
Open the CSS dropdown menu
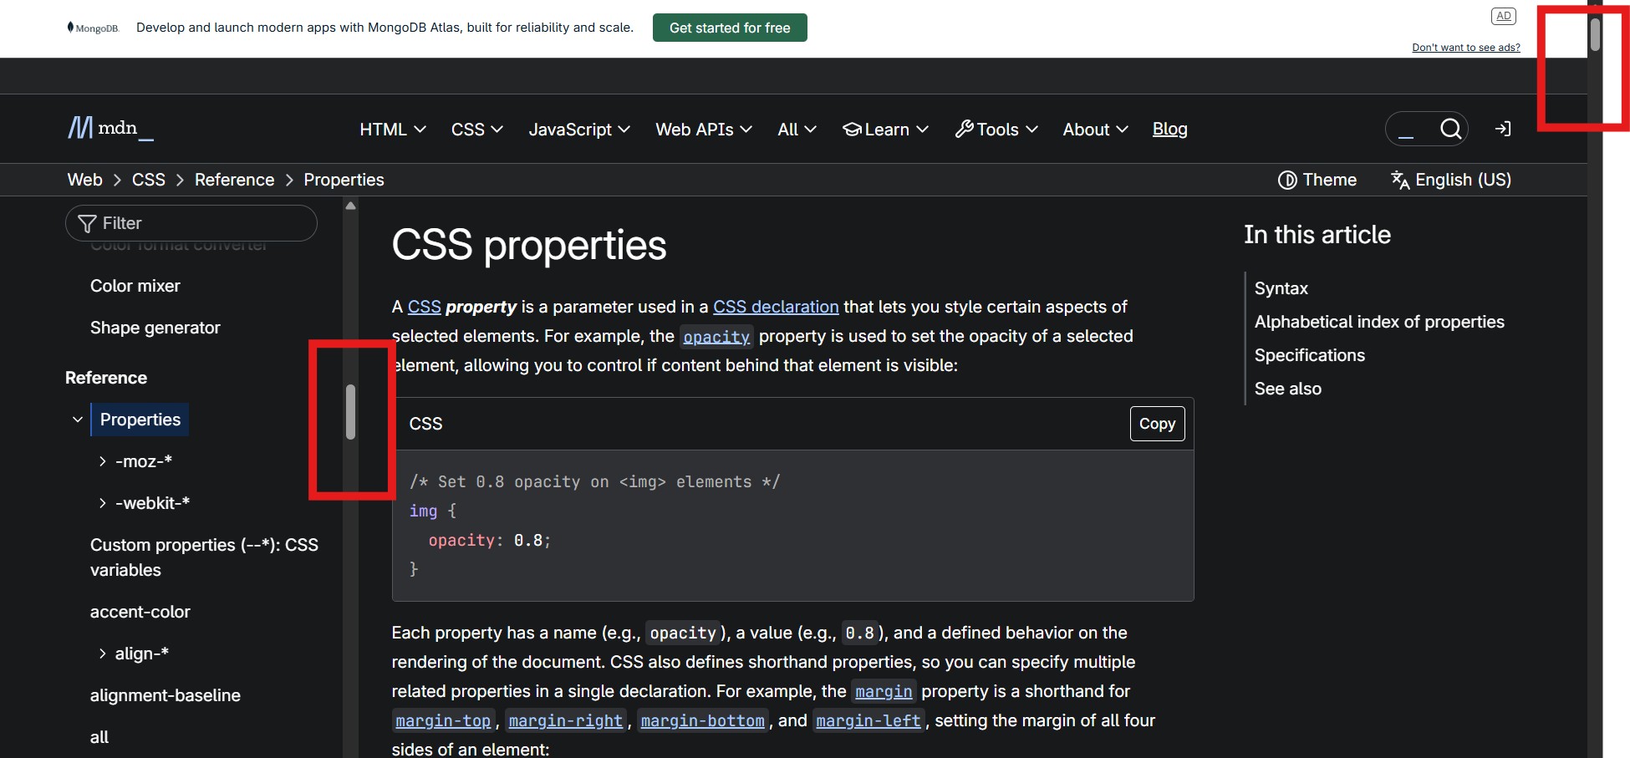(476, 130)
